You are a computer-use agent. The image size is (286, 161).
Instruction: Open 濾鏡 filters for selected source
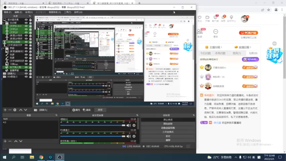(87, 110)
